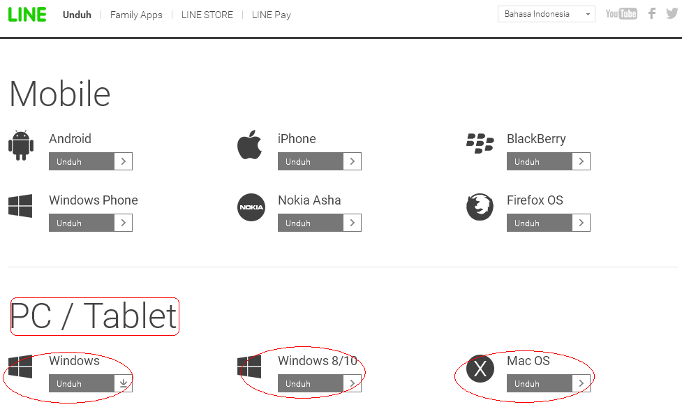Image resolution: width=682 pixels, height=407 pixels.
Task: Click the Mac OS X icon
Action: (480, 369)
